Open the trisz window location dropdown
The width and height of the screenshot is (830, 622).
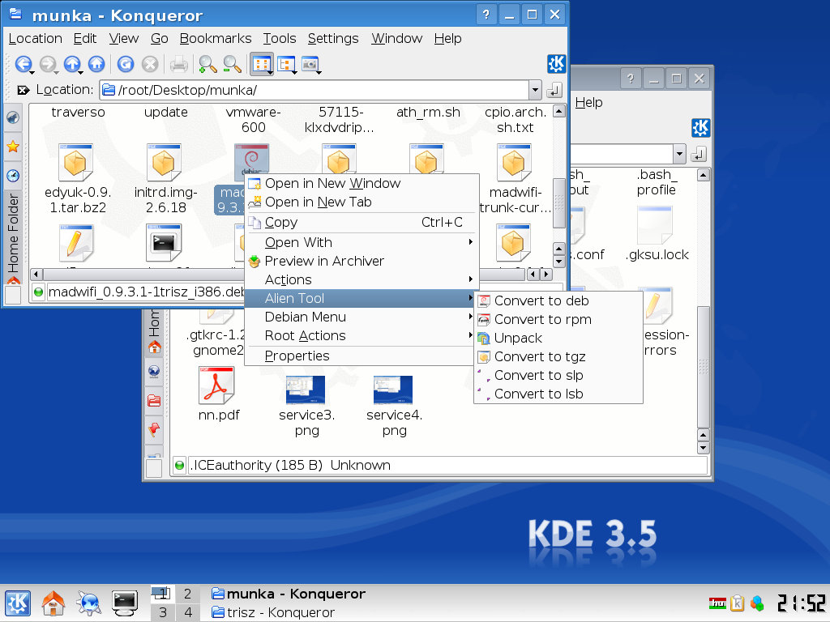(680, 154)
